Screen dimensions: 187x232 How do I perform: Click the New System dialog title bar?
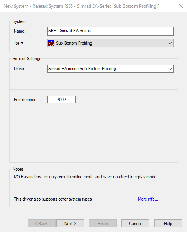tap(82, 6)
